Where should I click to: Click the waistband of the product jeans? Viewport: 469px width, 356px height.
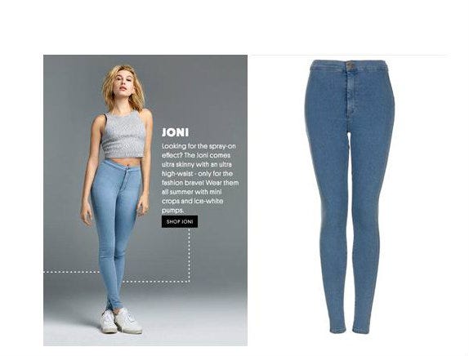click(x=350, y=65)
